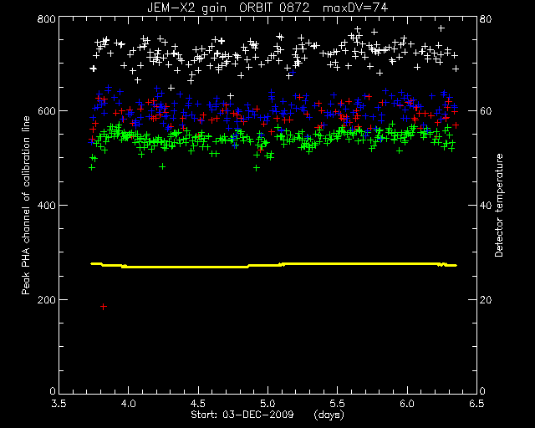Click the 6.5 tick label on x-axis

(x=476, y=404)
